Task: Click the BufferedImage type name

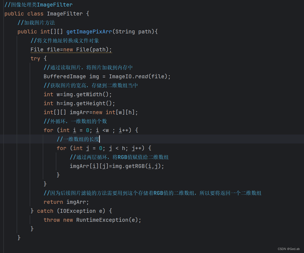Action: (x=65, y=76)
